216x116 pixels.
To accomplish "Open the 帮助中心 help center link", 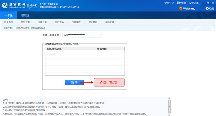I will pos(169,3).
